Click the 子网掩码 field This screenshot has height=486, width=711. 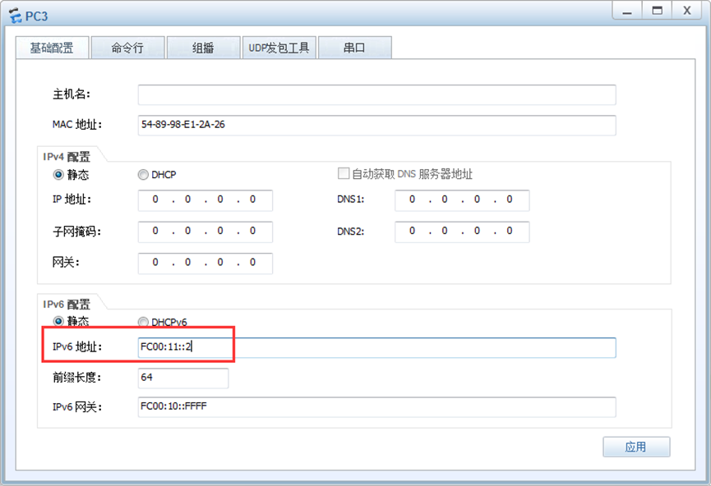coord(205,232)
